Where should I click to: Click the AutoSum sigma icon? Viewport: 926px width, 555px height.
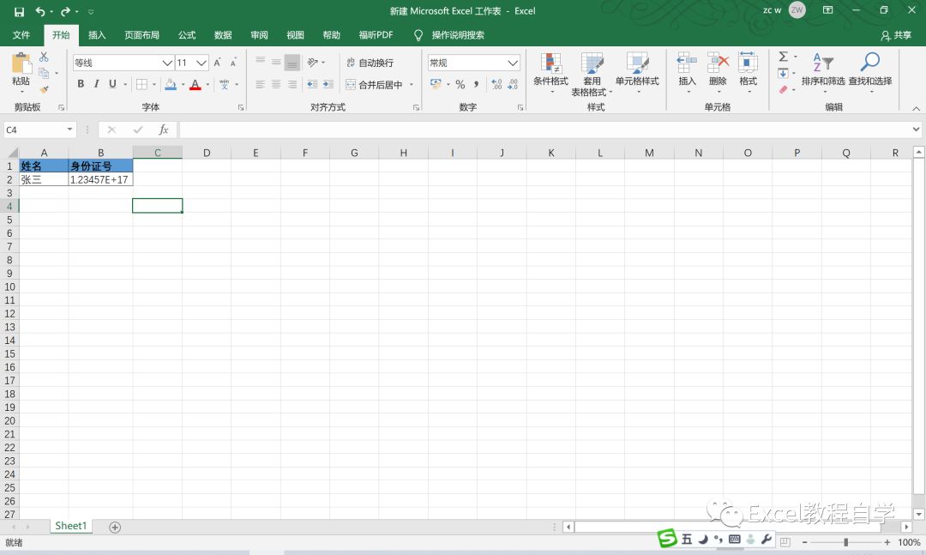783,57
